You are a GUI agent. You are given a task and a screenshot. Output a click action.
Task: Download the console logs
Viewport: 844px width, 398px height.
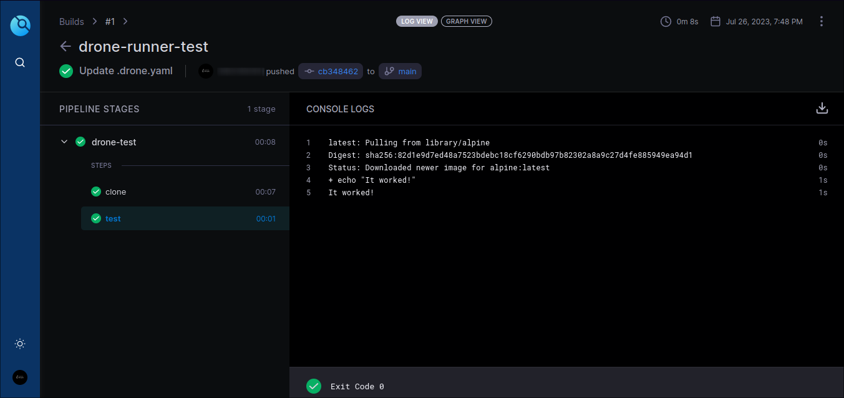click(822, 108)
